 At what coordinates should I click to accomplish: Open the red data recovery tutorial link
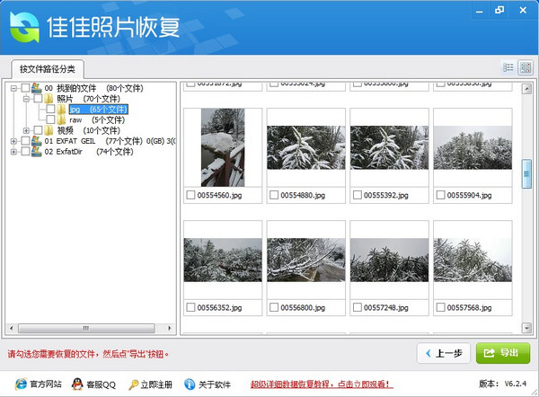tap(322, 384)
